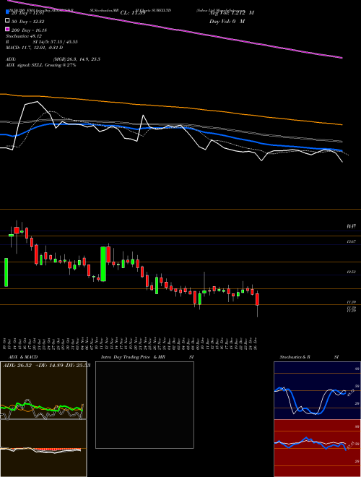Click the ADX line chart thumbnail
The image size is (361, 477).
click(x=43, y=390)
